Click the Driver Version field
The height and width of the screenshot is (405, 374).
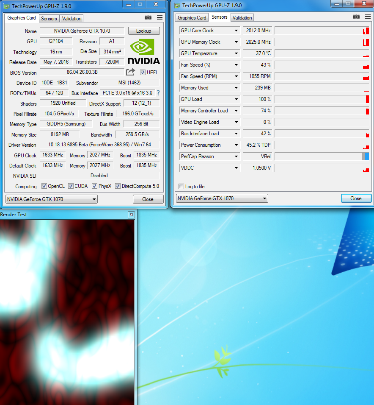(x=100, y=145)
